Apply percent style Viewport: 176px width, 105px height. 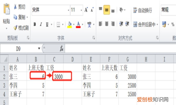pyautogui.click(x=173, y=24)
